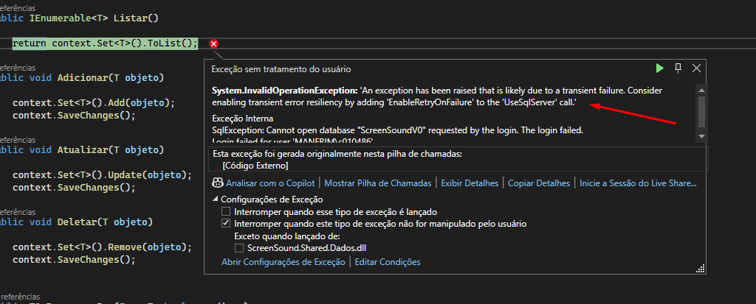Click Copiar Detalhes link
This screenshot has height=304, width=756.
click(x=539, y=183)
